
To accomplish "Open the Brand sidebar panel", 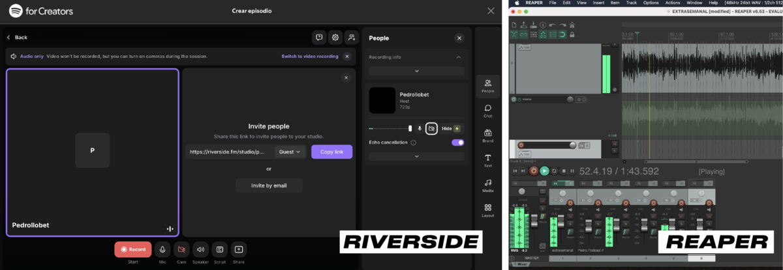I will point(487,135).
